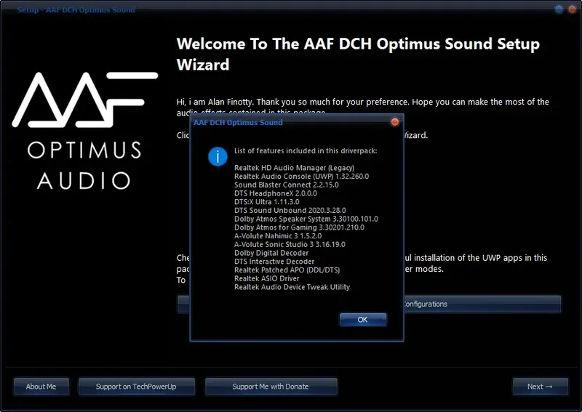Click the 'Setup - AAF DCH Optimus Sound' title bar
The height and width of the screenshot is (412, 582).
pos(76,9)
